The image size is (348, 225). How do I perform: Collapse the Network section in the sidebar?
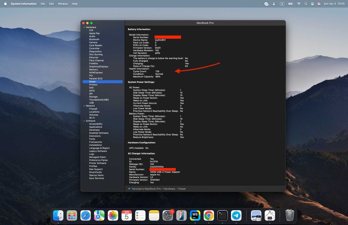pyautogui.click(x=84, y=106)
